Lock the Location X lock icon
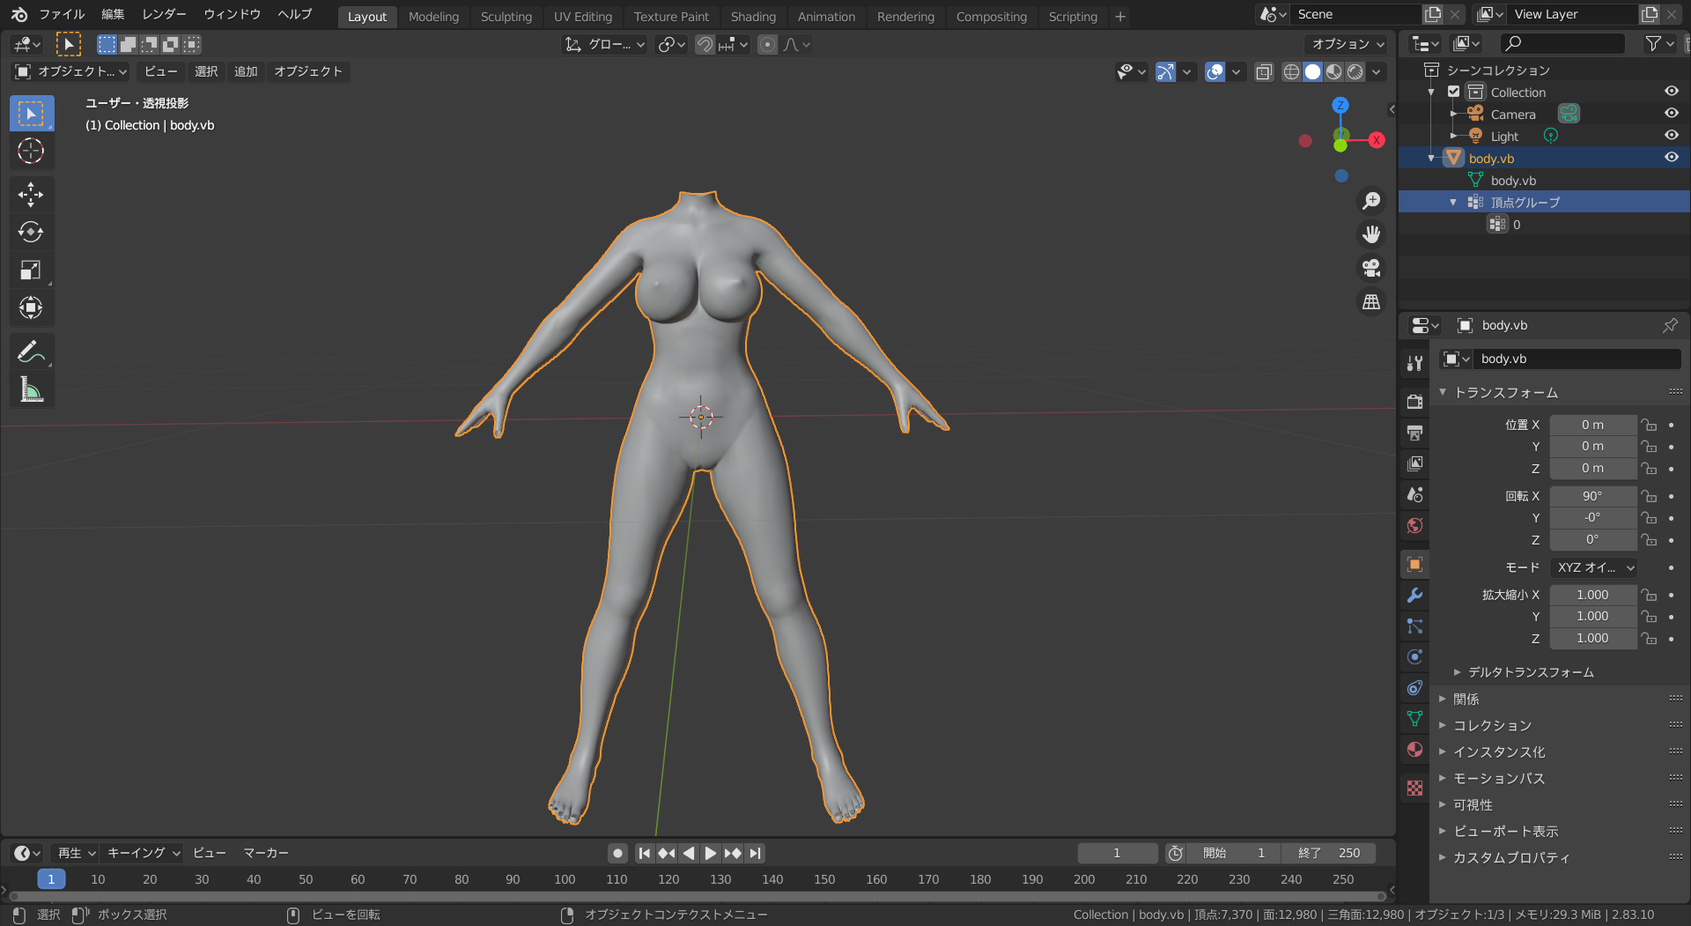 click(x=1649, y=425)
